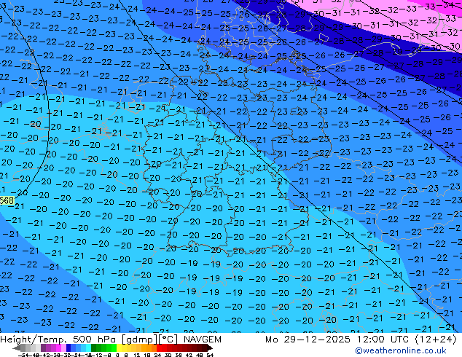Click the 54 value on the legend scale
Screen dimensions: 462x357
coord(210,355)
